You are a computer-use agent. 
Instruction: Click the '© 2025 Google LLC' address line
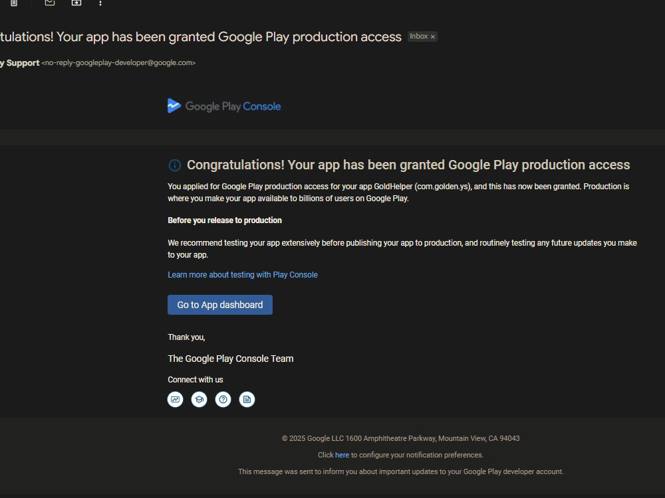coord(401,438)
